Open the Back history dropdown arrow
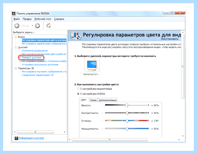197x154 pixels. coord(32,26)
